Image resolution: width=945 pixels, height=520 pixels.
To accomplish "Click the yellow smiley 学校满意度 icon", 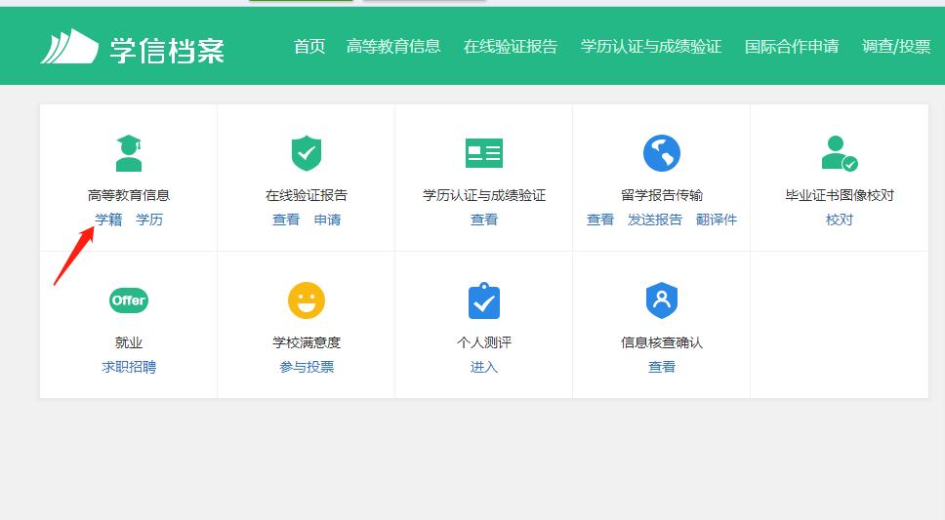I will [307, 300].
